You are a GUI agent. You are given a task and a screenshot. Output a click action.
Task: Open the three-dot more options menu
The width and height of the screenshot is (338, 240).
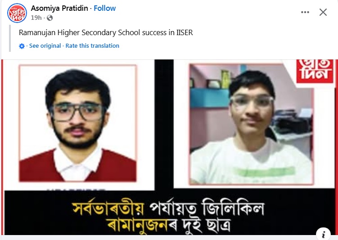pos(305,12)
